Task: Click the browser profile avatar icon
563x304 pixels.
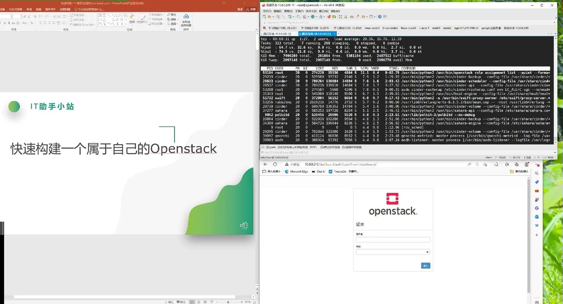Action: point(526,164)
